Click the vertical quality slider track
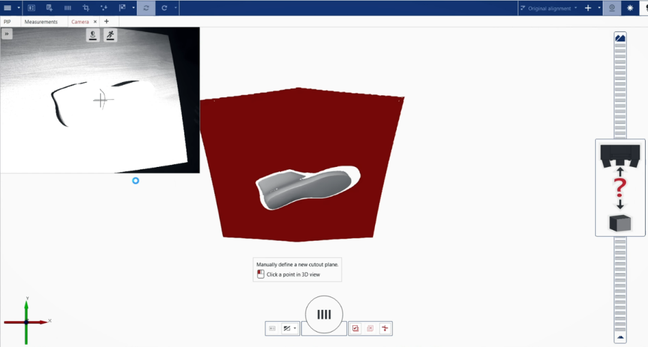This screenshot has height=347, width=648. (x=620, y=90)
